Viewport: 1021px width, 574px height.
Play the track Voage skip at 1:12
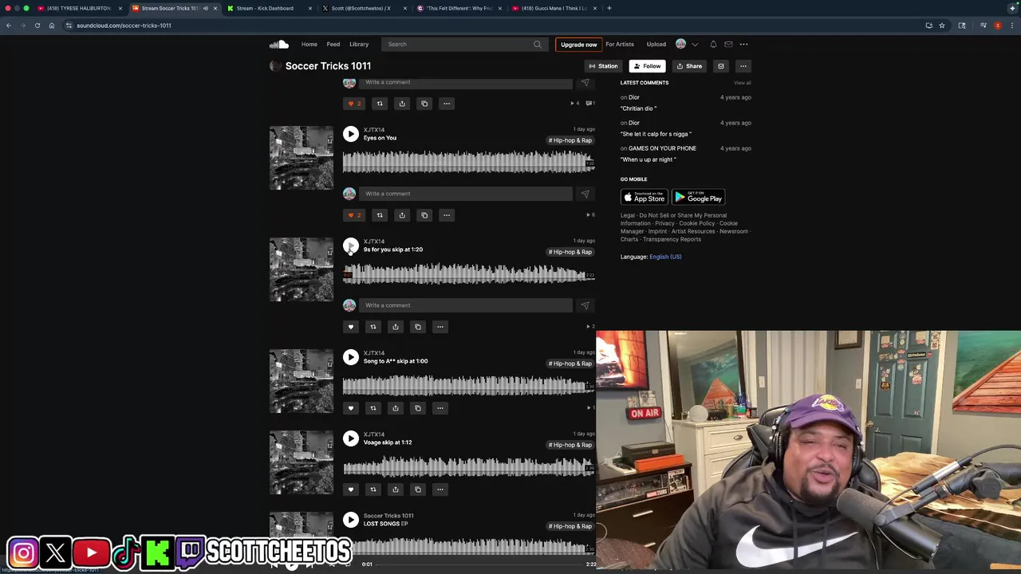[351, 438]
